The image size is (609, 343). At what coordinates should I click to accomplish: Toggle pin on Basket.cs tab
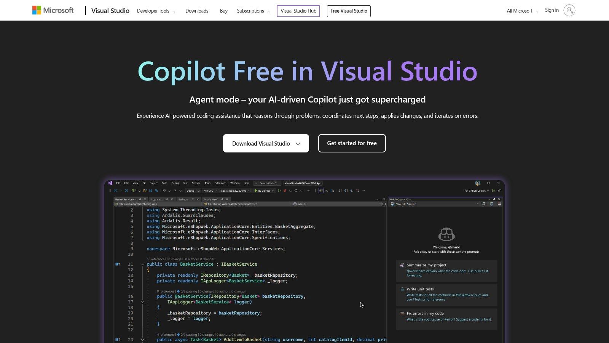(x=193, y=199)
